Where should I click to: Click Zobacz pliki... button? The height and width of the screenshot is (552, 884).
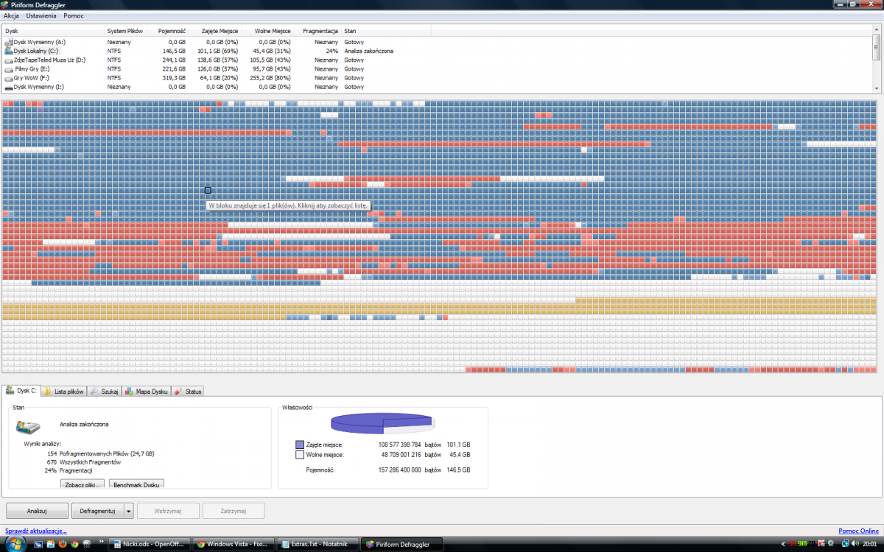(x=82, y=484)
